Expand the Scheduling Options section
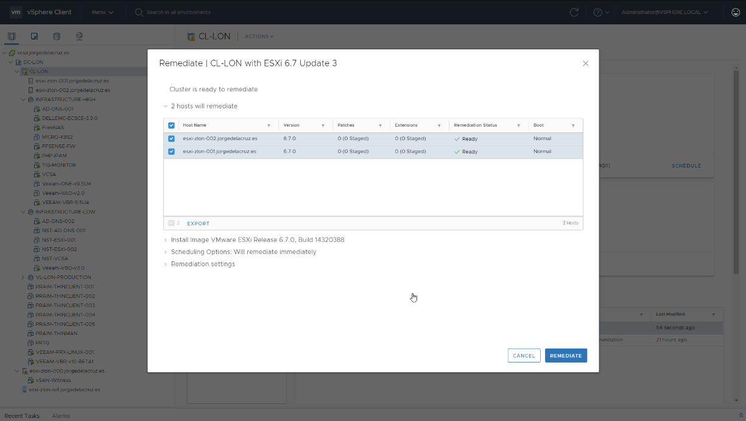Image resolution: width=746 pixels, height=421 pixels. click(165, 252)
